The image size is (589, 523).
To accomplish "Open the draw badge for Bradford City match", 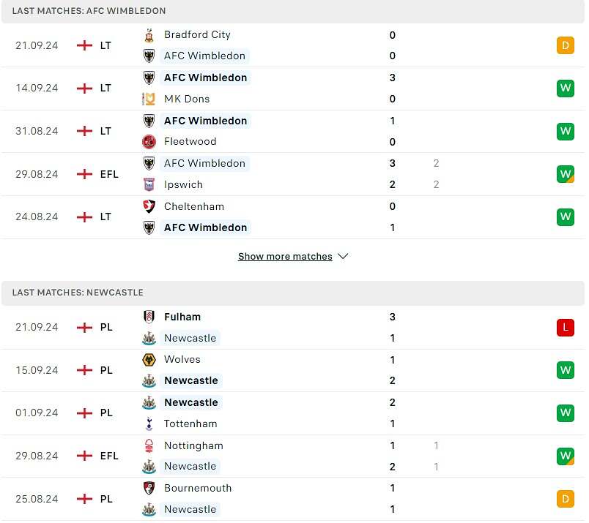I will coord(565,45).
